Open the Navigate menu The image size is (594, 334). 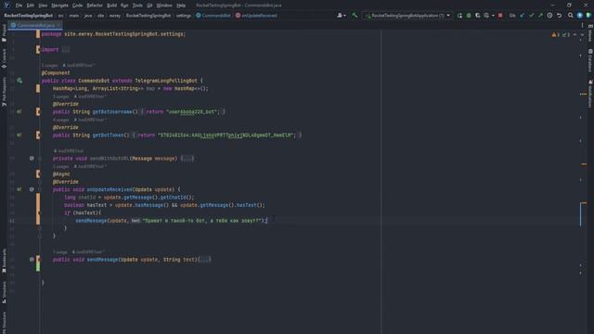click(59, 6)
